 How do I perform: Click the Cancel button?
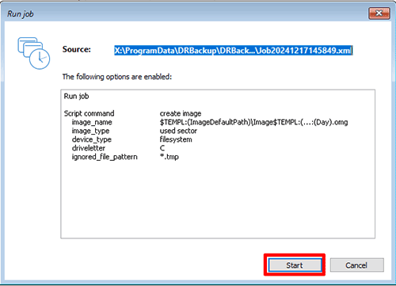point(356,265)
